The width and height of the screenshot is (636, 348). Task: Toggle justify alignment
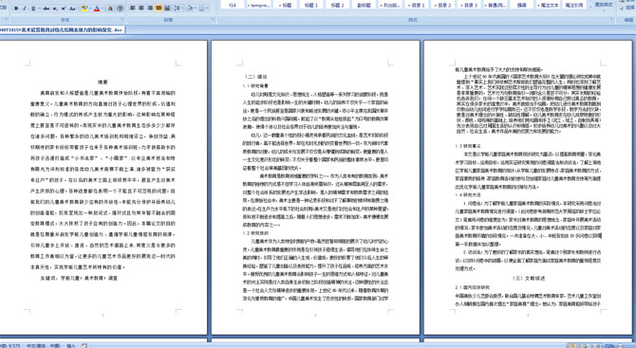pos(159,9)
